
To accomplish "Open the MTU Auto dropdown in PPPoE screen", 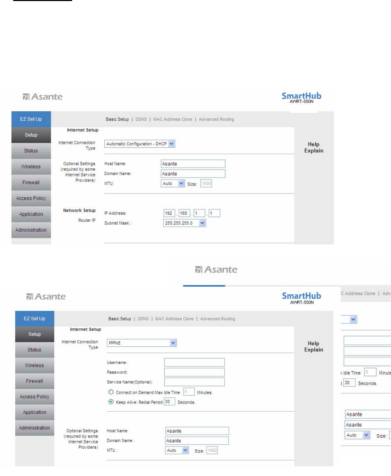I will (x=177, y=450).
